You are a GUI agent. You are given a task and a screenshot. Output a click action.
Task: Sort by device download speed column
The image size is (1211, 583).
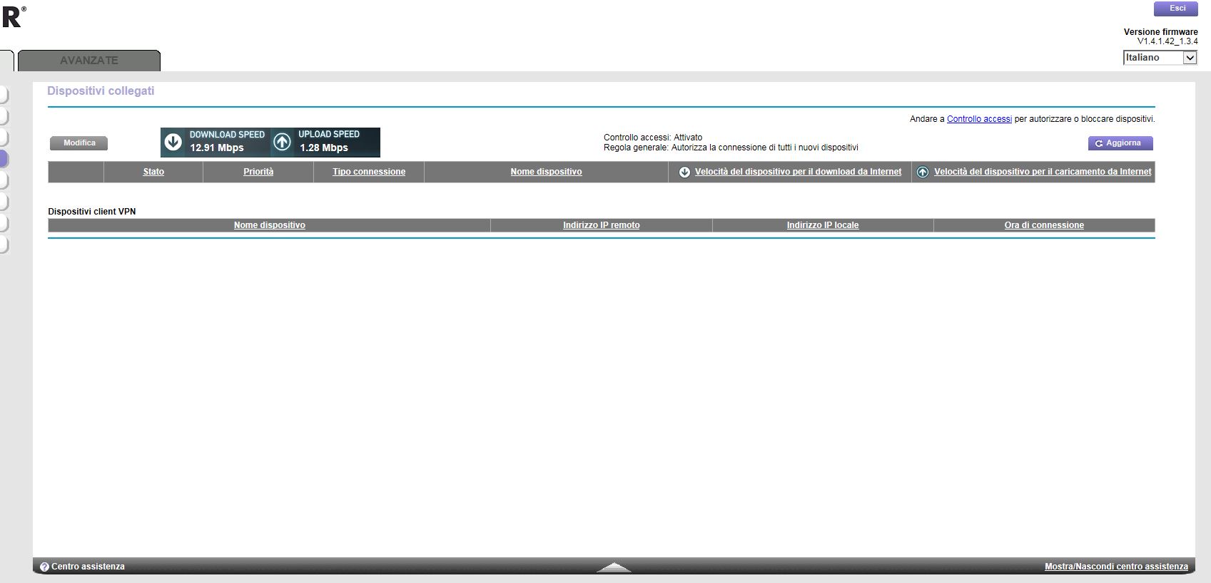tap(798, 172)
